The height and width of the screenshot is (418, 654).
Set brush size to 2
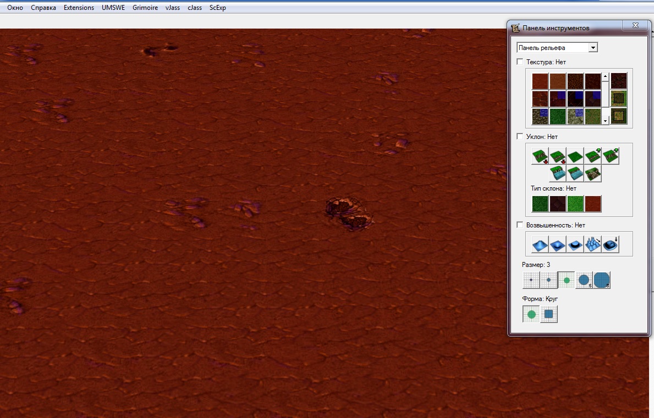[548, 280]
